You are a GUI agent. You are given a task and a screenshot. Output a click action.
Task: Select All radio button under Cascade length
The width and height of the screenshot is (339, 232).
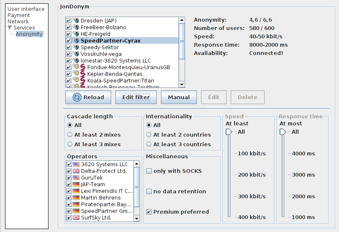coord(70,125)
